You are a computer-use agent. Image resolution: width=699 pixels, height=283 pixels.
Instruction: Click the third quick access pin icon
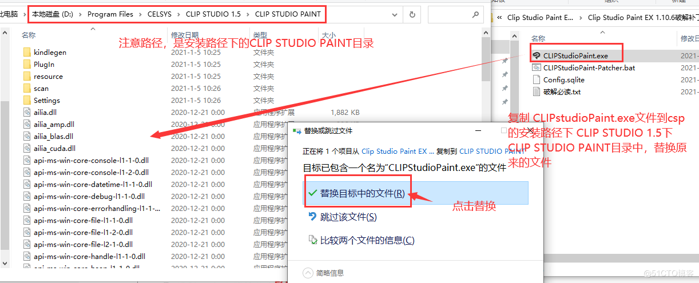coord(505,88)
